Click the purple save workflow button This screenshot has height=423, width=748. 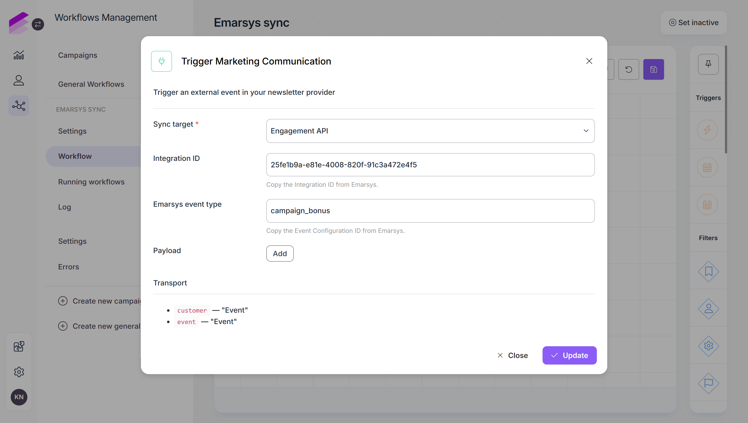[x=654, y=69]
